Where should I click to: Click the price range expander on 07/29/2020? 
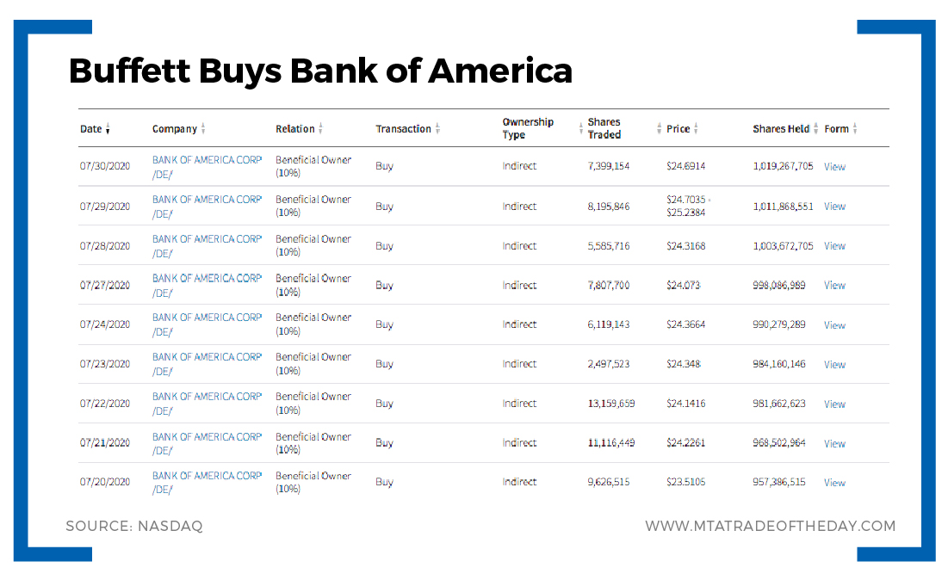point(709,200)
